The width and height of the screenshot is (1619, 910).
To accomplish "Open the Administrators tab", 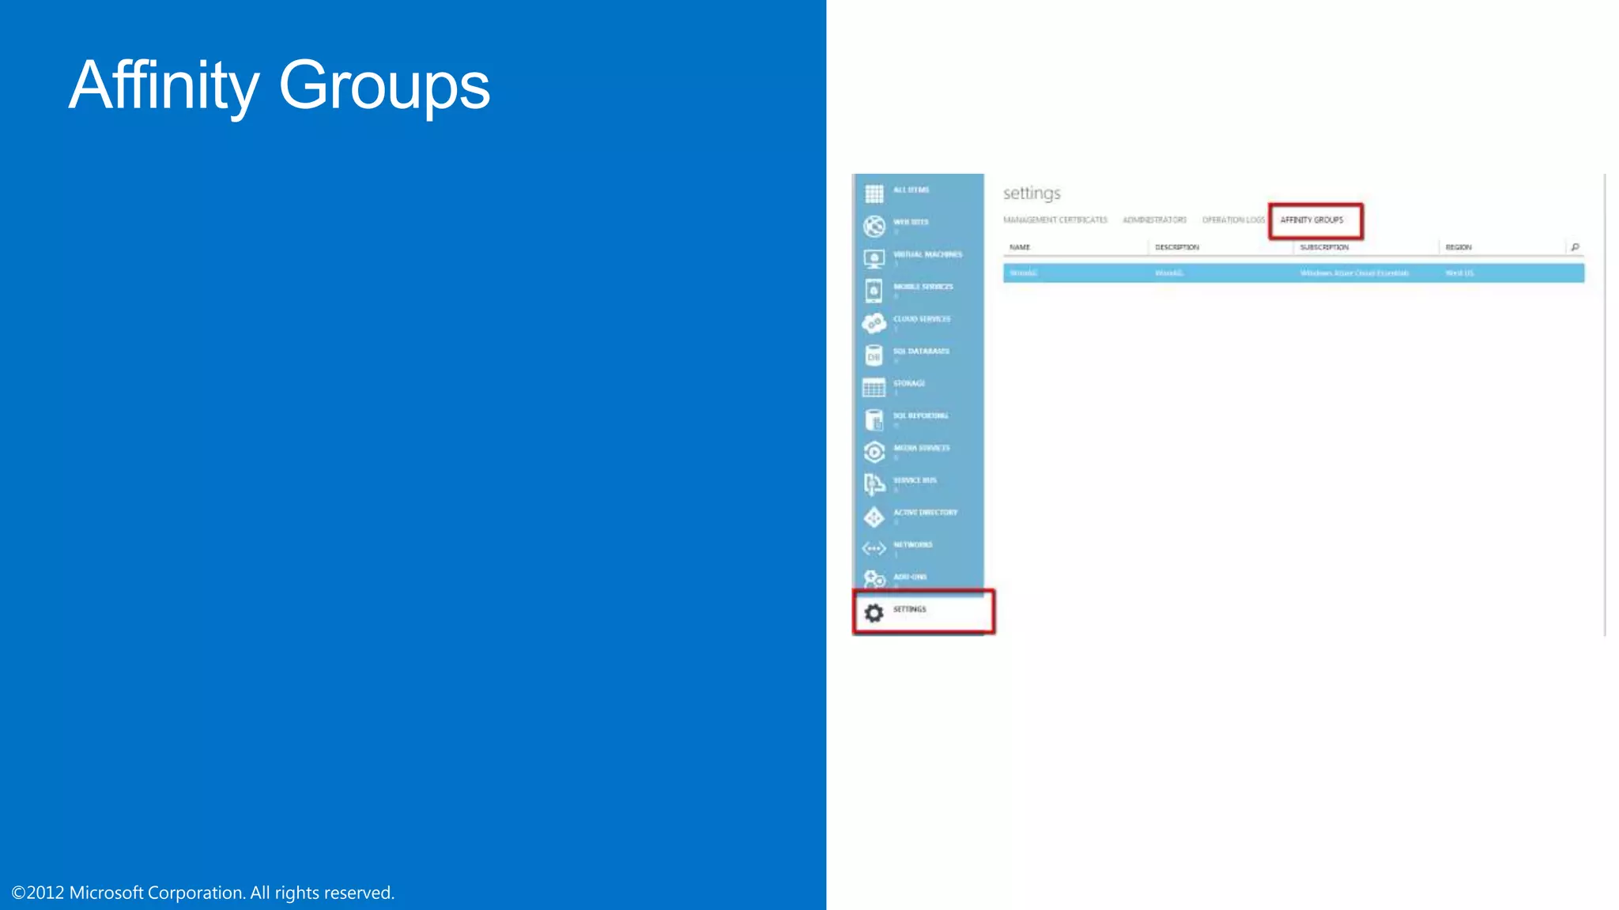I will pyautogui.click(x=1154, y=220).
